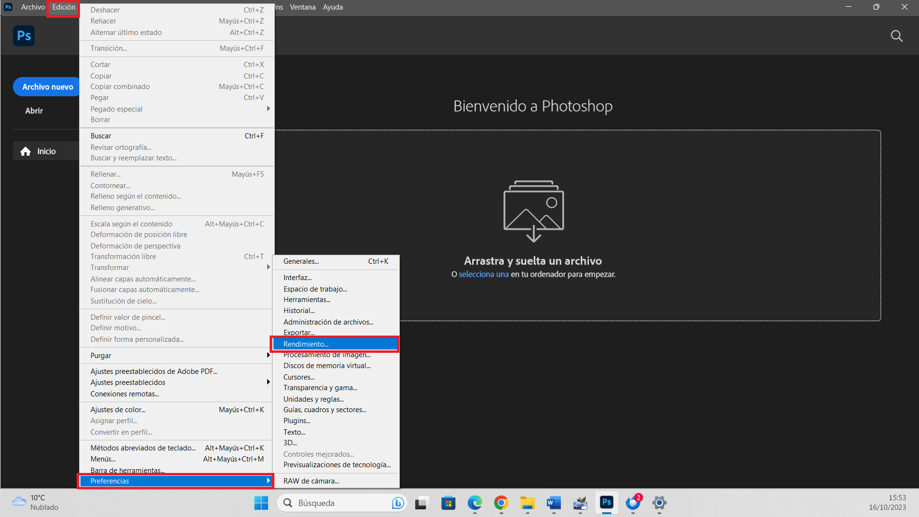Open Transparencia y gama preferences
Screen dimensions: 919x517
[335, 388]
